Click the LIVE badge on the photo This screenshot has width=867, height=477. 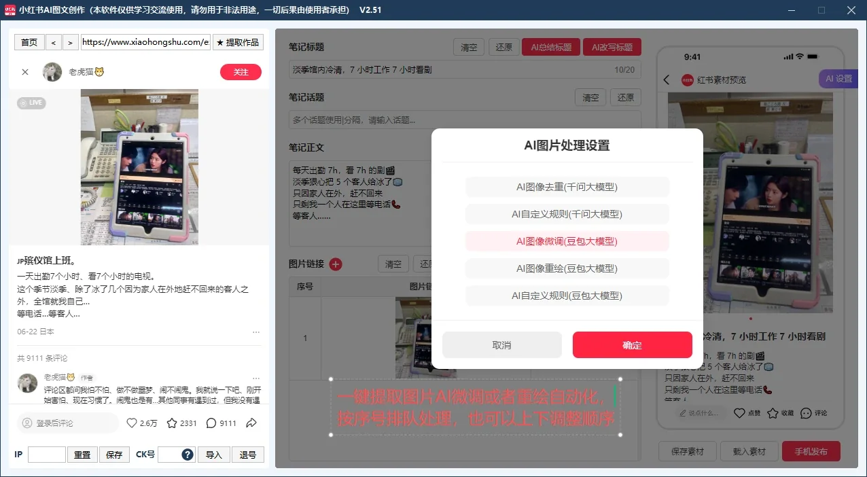(x=31, y=103)
